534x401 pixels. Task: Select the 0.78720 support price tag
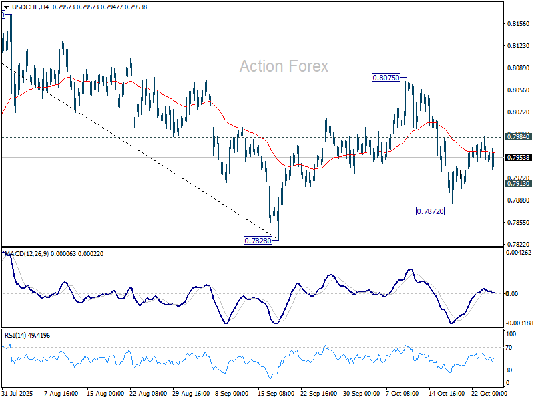(431, 210)
